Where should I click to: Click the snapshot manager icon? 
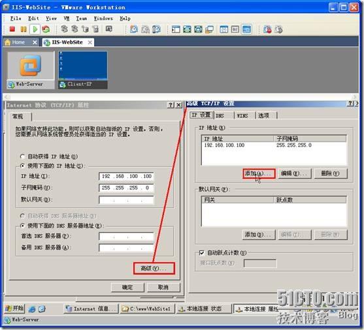click(x=156, y=29)
